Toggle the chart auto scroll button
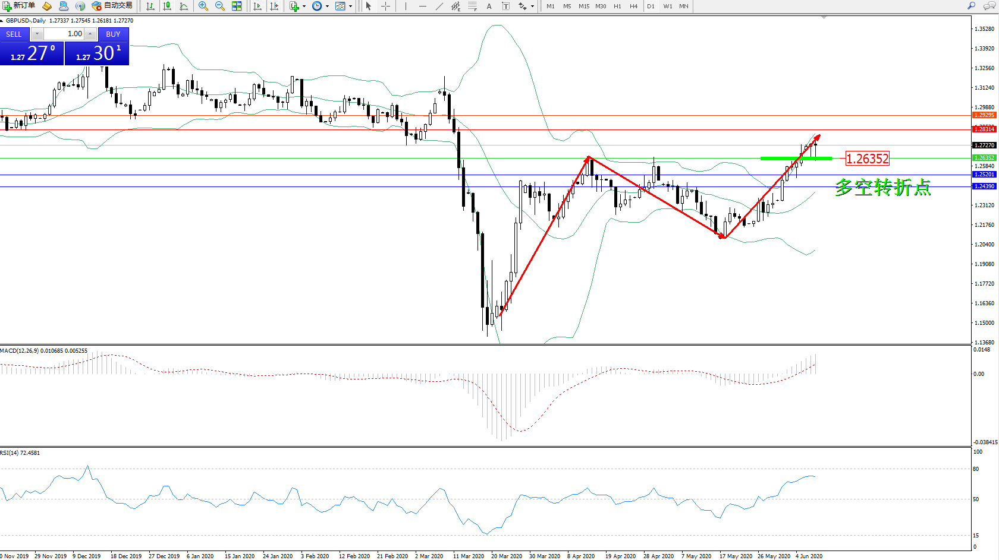Image resolution: width=999 pixels, height=560 pixels. coord(257,6)
